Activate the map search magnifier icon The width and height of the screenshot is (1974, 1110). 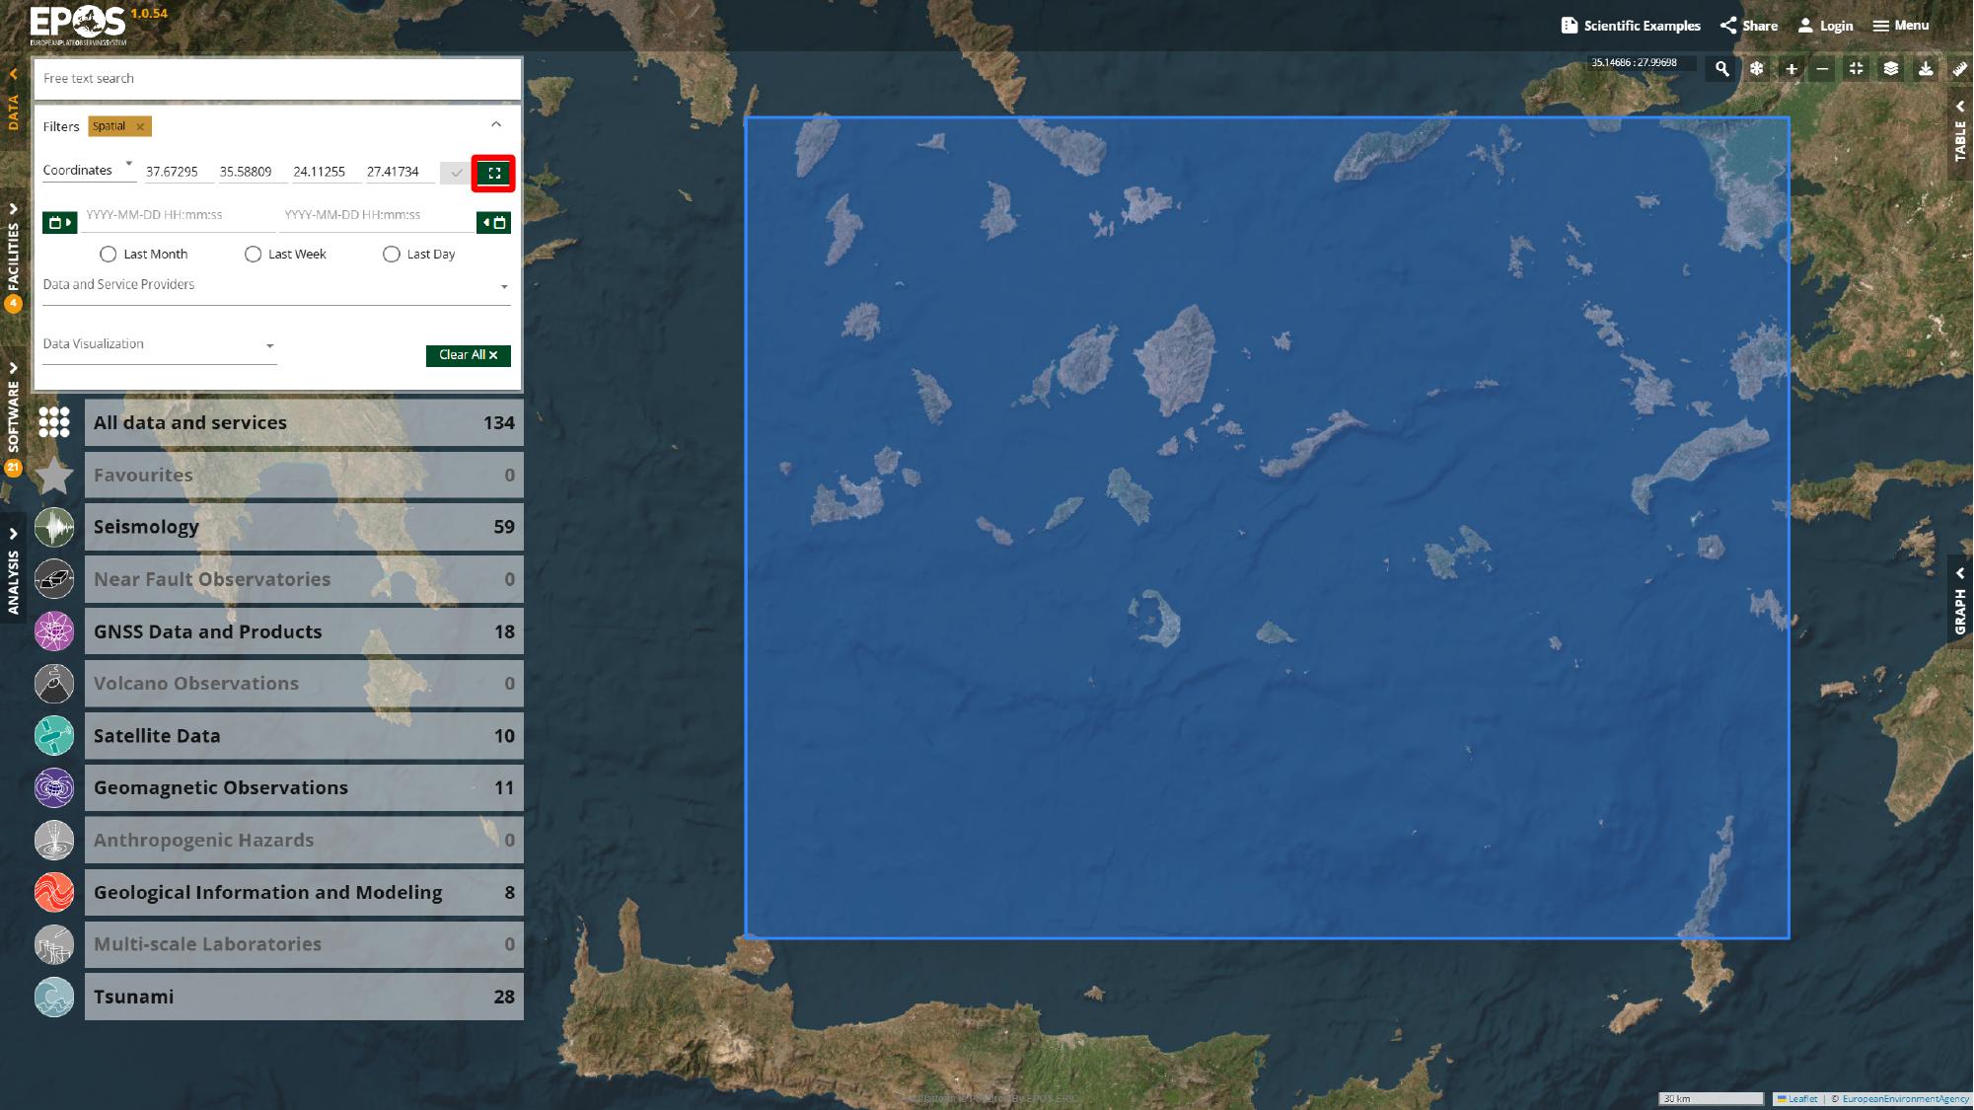1722,69
